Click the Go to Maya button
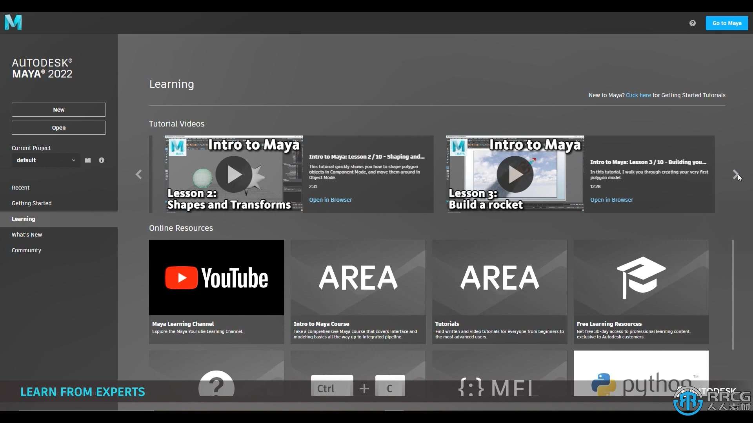The width and height of the screenshot is (753, 423). pyautogui.click(x=727, y=23)
